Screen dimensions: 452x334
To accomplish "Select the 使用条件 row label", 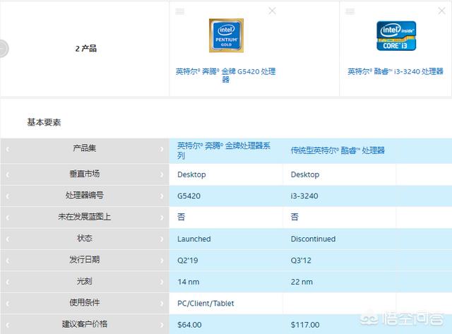I will (x=85, y=303).
